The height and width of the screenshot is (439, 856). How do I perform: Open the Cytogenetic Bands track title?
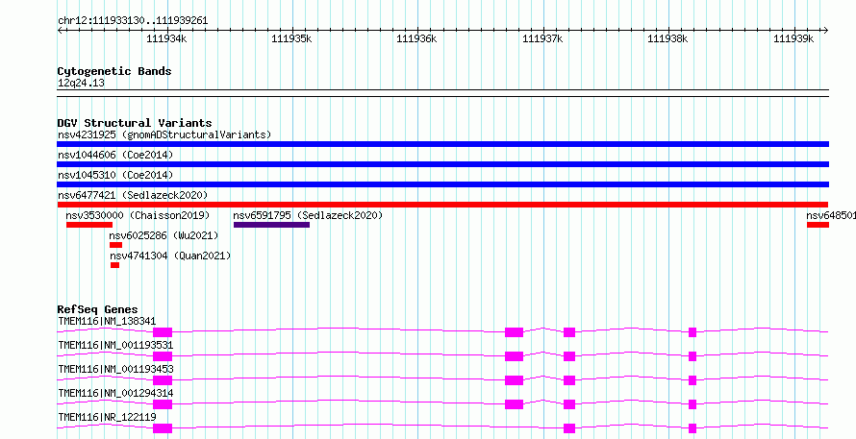coord(114,71)
